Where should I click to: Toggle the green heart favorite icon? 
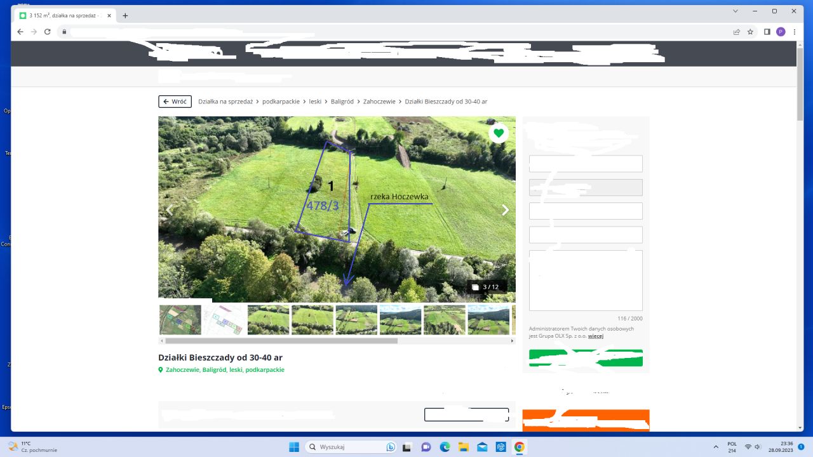click(499, 133)
